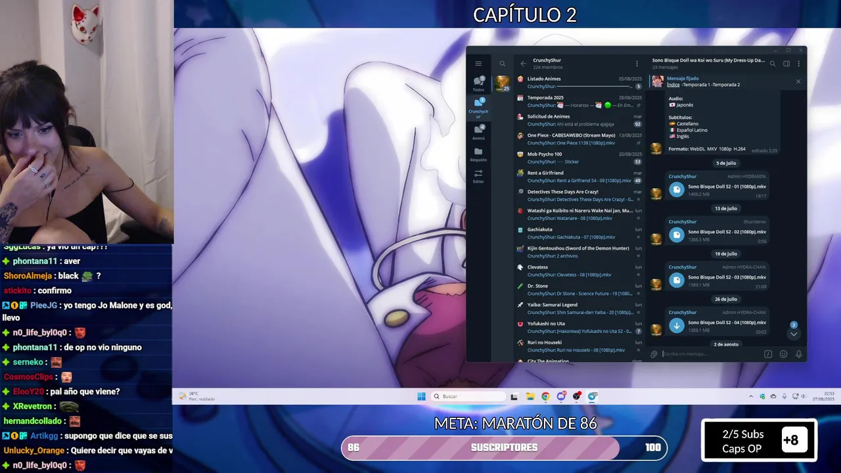Open the Solicitud de Animes topic
Screen dimensions: 841x473
click(x=580, y=120)
